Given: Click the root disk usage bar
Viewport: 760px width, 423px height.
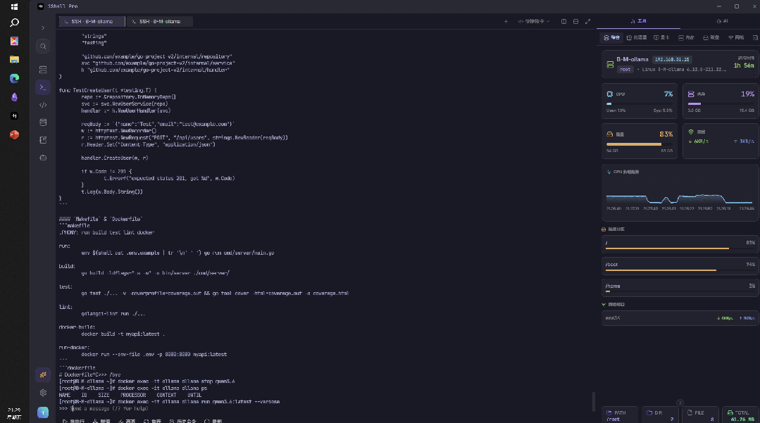Looking at the screenshot, I should point(680,244).
